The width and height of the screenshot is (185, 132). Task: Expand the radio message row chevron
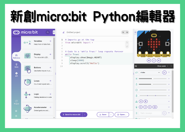(x=169, y=113)
